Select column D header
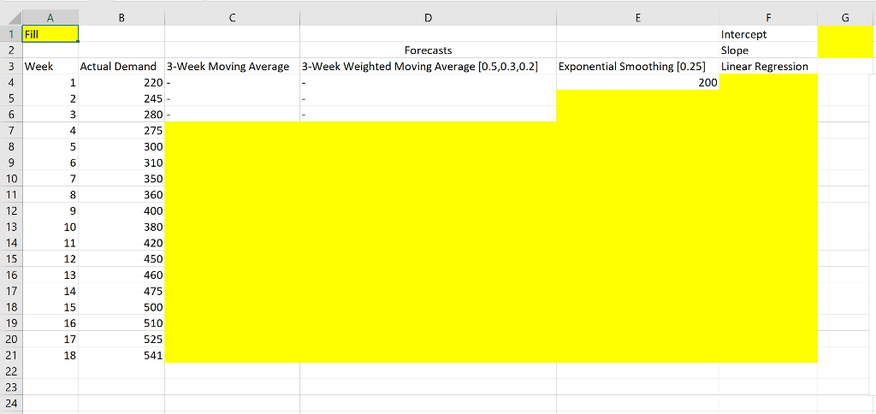 [x=428, y=18]
